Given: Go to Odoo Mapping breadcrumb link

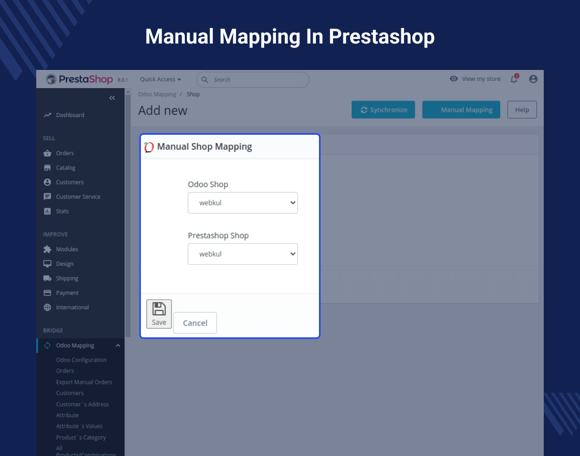Looking at the screenshot, I should tap(157, 94).
